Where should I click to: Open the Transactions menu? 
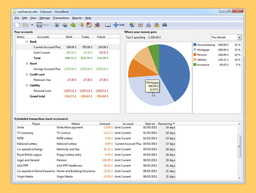61,18
